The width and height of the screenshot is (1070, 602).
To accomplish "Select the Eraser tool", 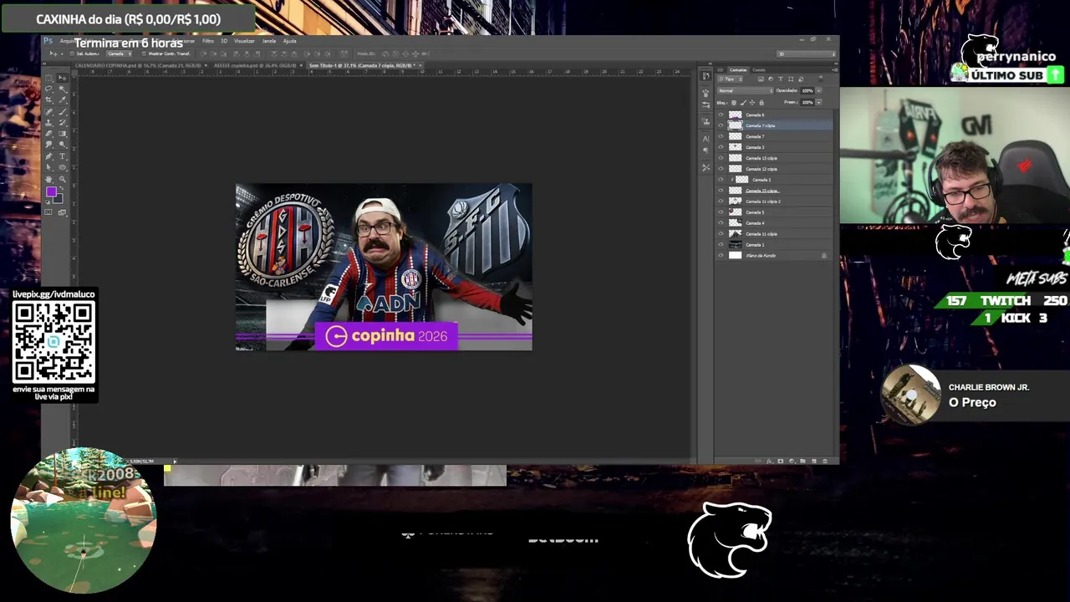I will click(48, 134).
